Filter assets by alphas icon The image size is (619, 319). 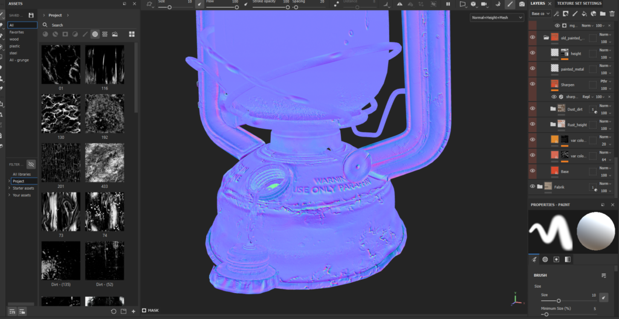[x=95, y=34]
